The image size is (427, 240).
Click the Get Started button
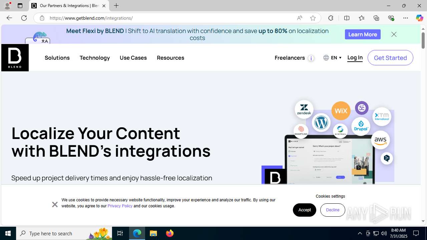click(x=390, y=58)
